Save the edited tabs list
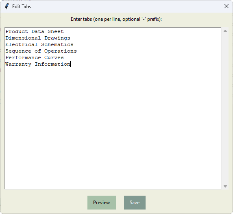 (x=135, y=203)
